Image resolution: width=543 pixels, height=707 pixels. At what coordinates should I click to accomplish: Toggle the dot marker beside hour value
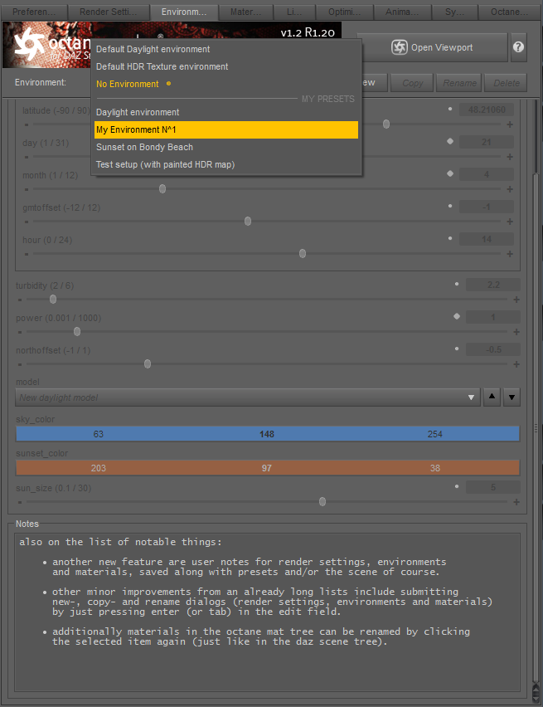click(449, 238)
